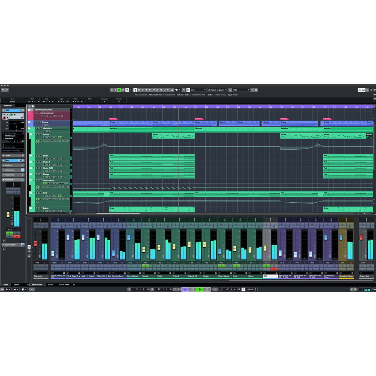Open the Grid snap type dropdown
The image size is (376, 376).
point(198,90)
